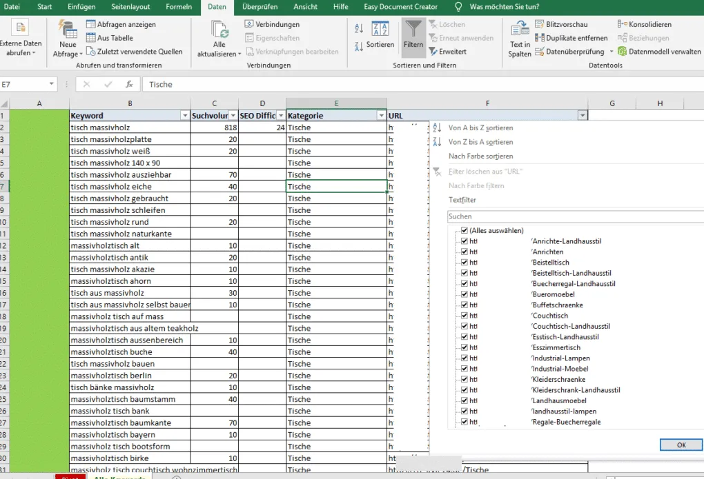The height and width of the screenshot is (479, 704).
Task: Click the select-all corner of the sheet
Action: pos(5,103)
